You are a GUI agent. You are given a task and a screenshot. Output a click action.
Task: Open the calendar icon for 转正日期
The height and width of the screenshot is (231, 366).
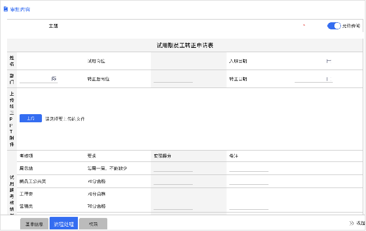tap(328, 79)
